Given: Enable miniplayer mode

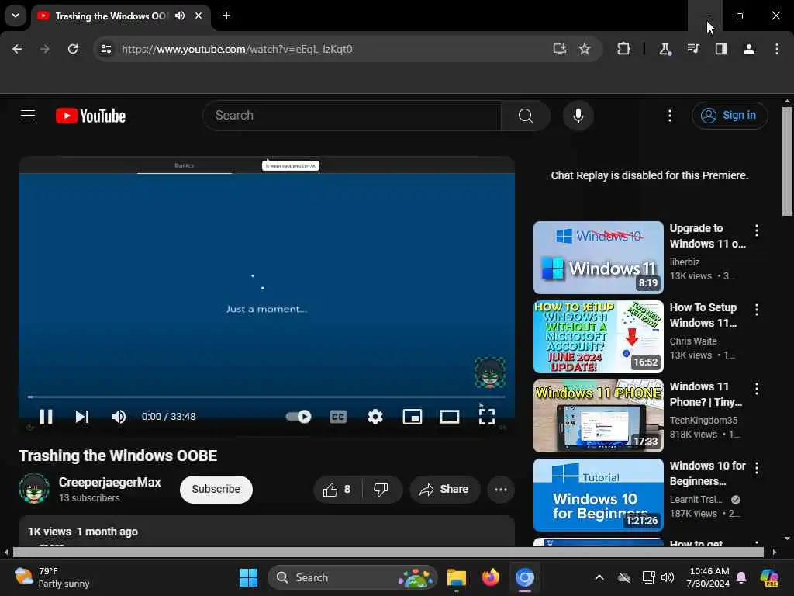Looking at the screenshot, I should (x=413, y=417).
